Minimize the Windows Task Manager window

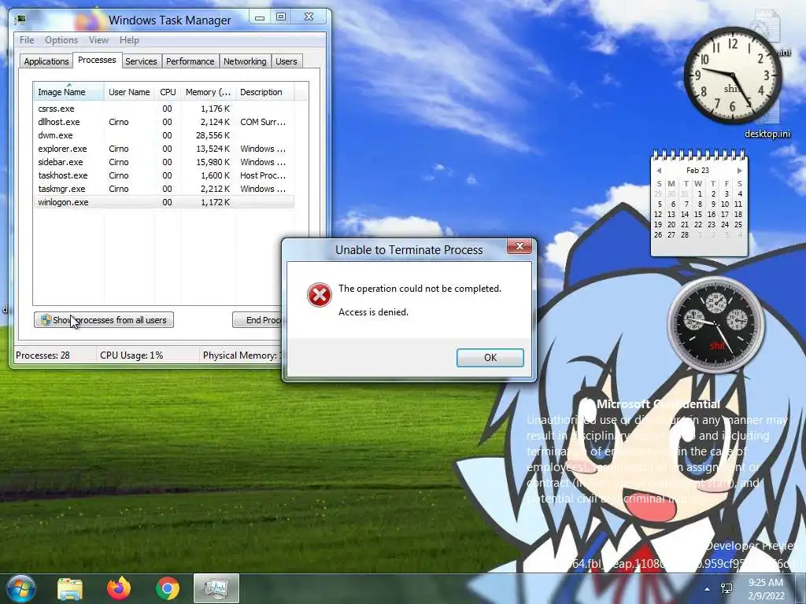tap(260, 17)
